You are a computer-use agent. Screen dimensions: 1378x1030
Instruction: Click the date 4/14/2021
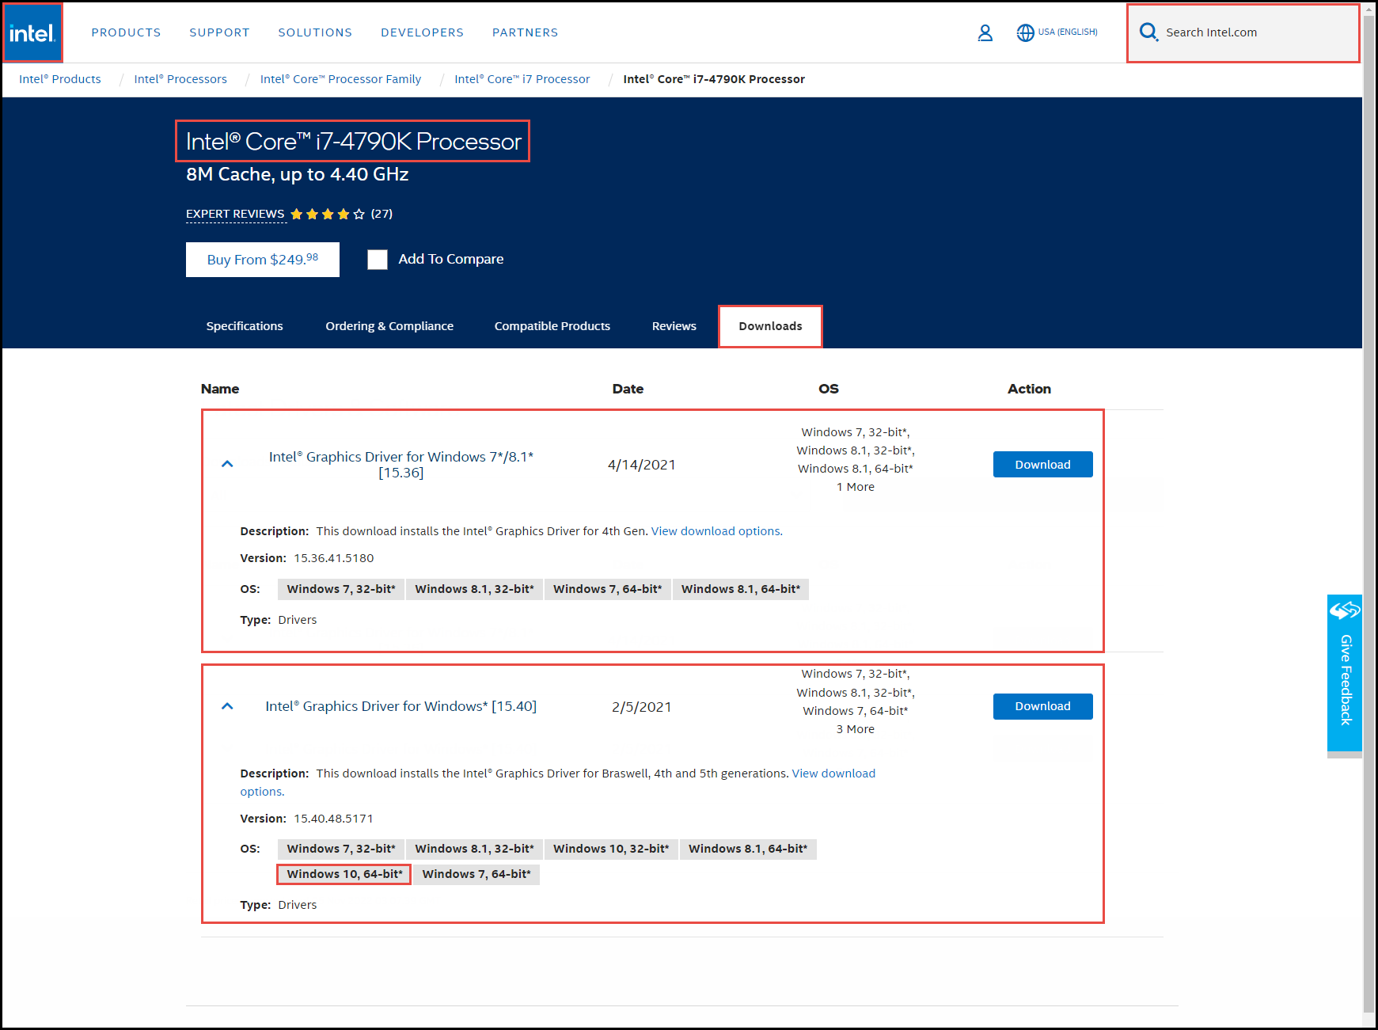642,465
